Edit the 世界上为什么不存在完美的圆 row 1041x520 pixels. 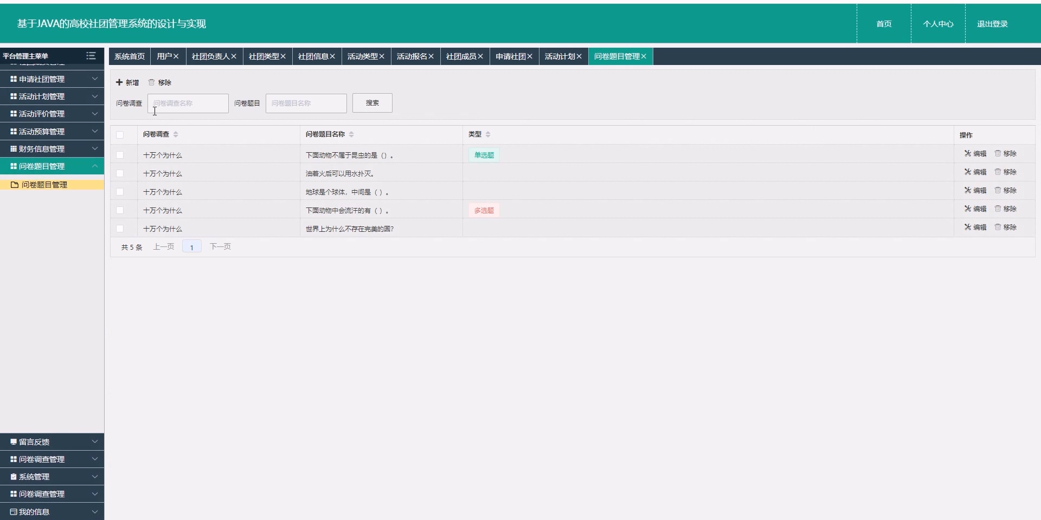[x=975, y=227]
